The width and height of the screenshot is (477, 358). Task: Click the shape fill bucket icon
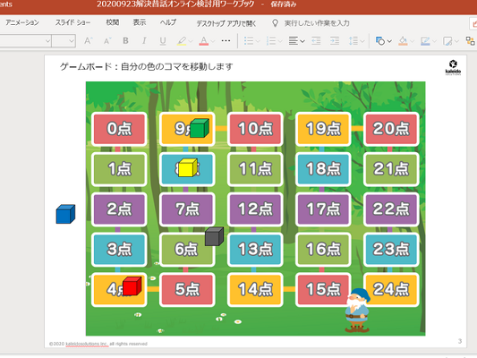pos(403,41)
